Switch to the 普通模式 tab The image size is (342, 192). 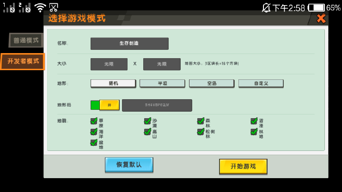[x=26, y=40]
